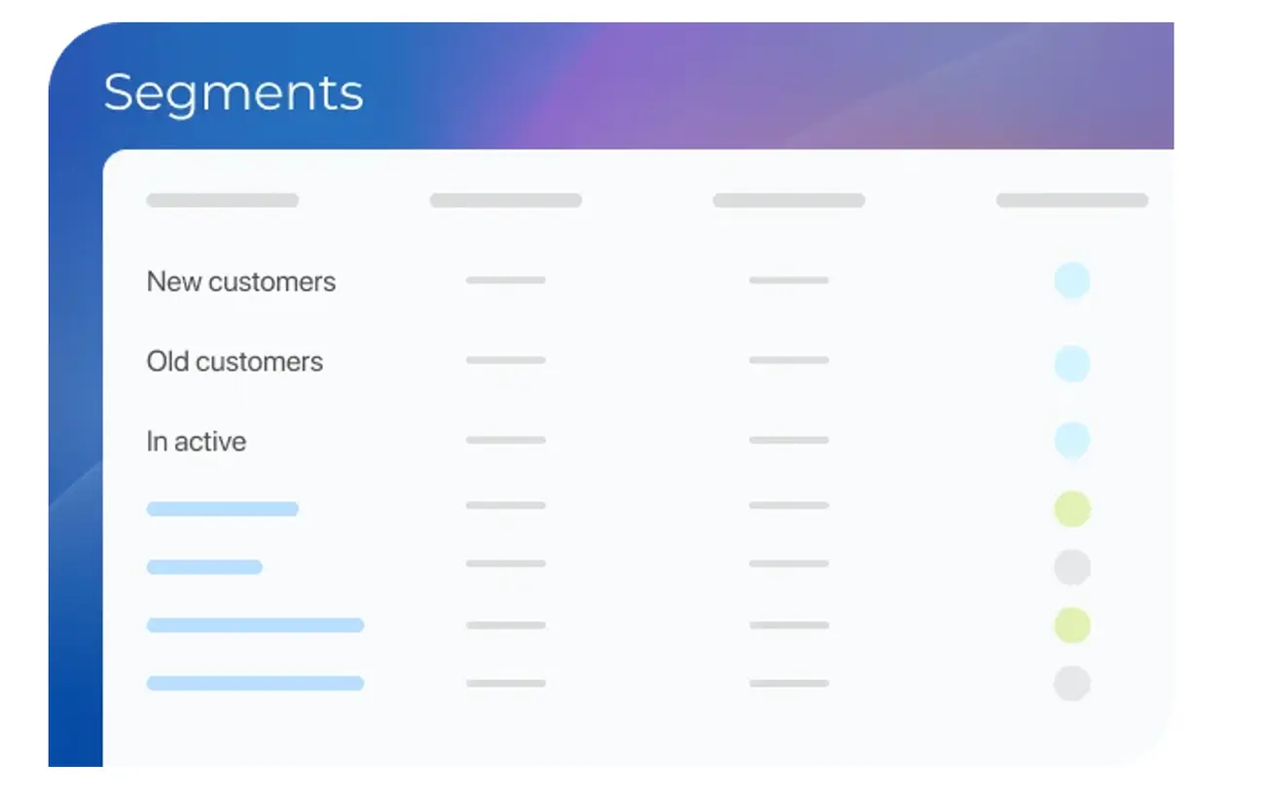Image resolution: width=1265 pixels, height=795 pixels.
Task: Open the In active segment
Action: [x=196, y=442]
